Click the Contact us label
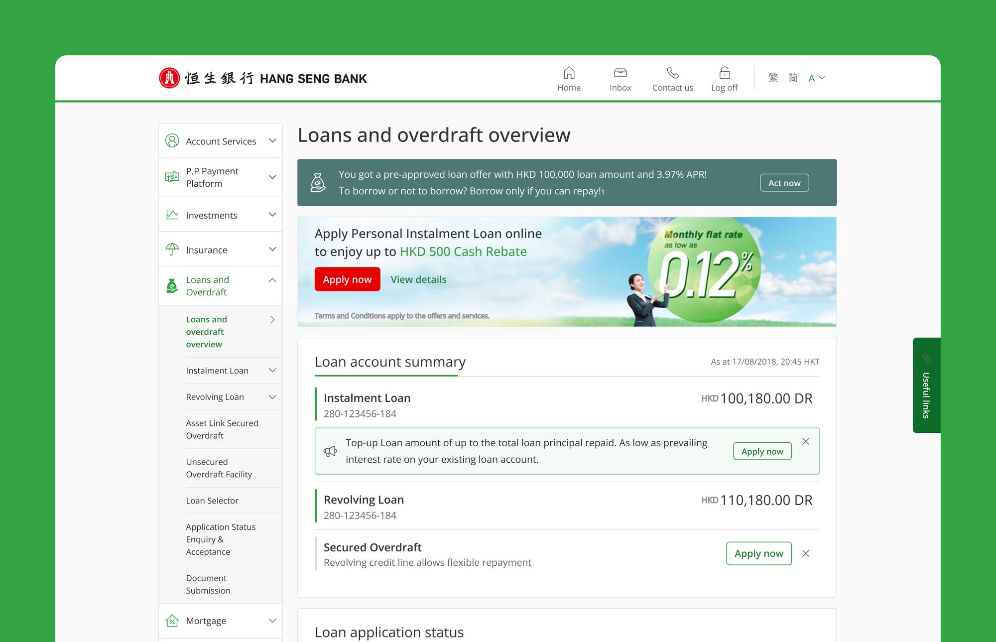Viewport: 996px width, 642px height. pos(672,88)
